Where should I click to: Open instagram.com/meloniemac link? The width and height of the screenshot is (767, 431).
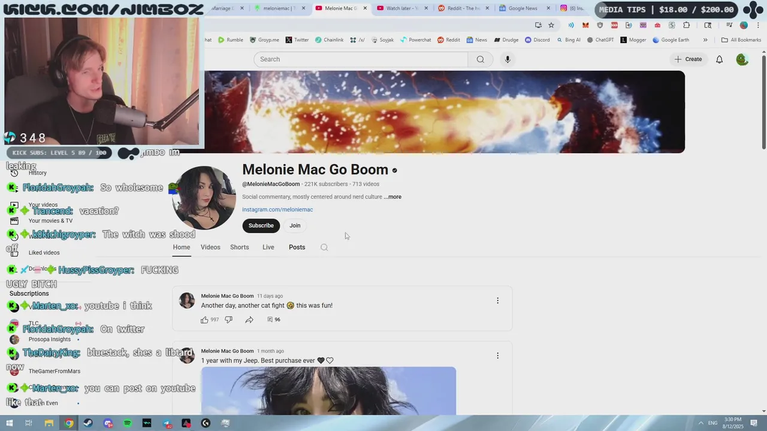pos(277,210)
